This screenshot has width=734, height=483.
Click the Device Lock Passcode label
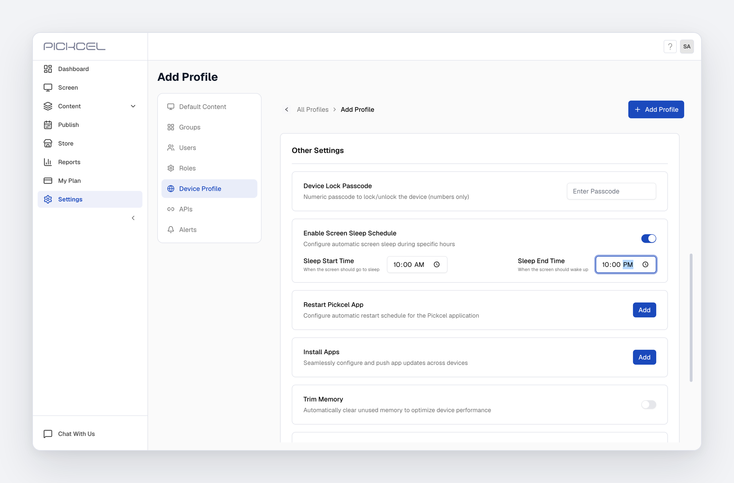338,186
